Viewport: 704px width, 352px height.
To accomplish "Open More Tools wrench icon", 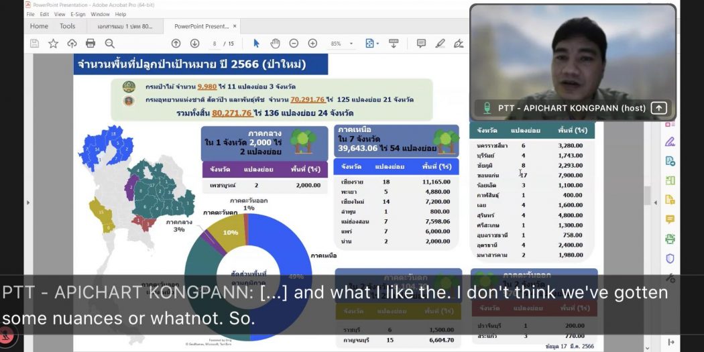I will (x=670, y=278).
